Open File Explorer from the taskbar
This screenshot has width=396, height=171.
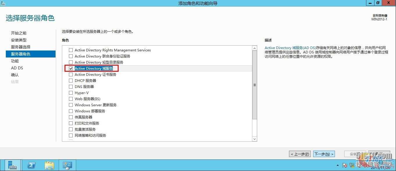pos(49,165)
